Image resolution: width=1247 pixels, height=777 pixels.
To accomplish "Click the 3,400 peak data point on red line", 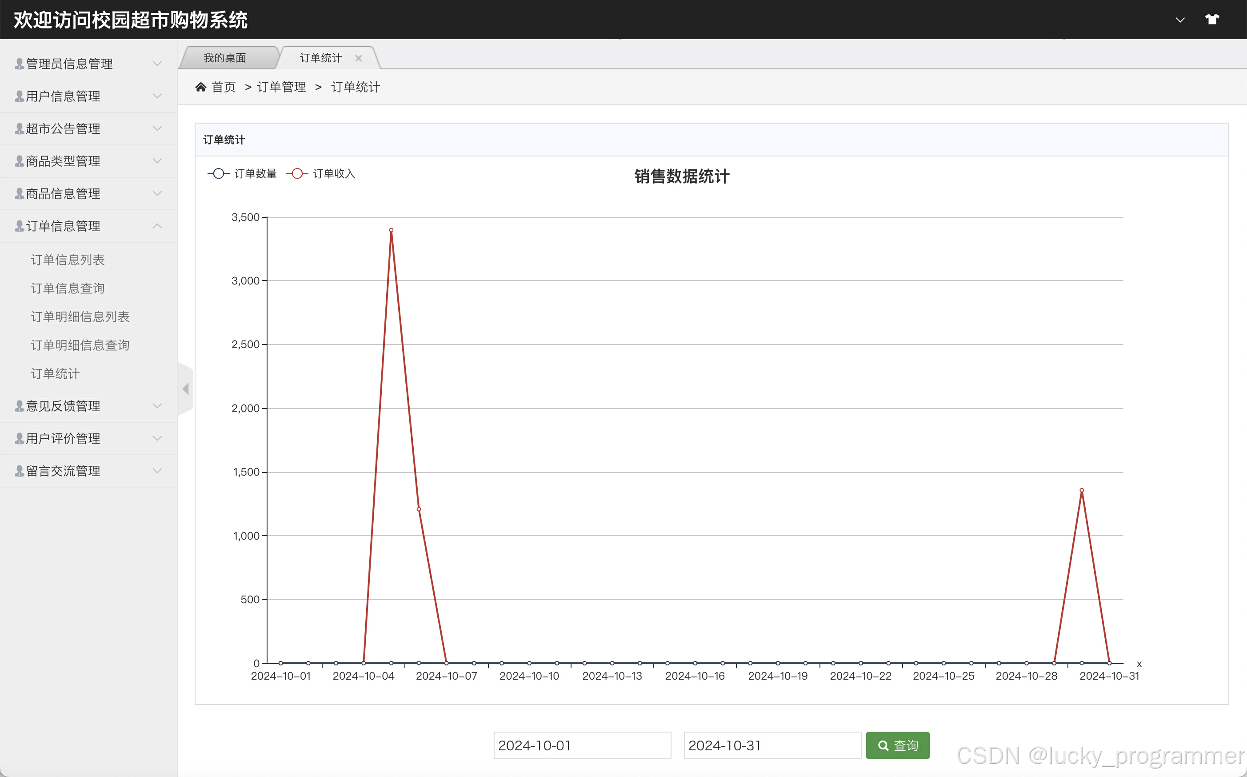I will tap(391, 230).
